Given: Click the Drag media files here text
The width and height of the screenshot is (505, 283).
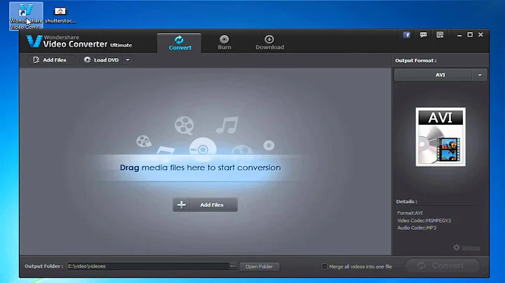Looking at the screenshot, I should (201, 167).
